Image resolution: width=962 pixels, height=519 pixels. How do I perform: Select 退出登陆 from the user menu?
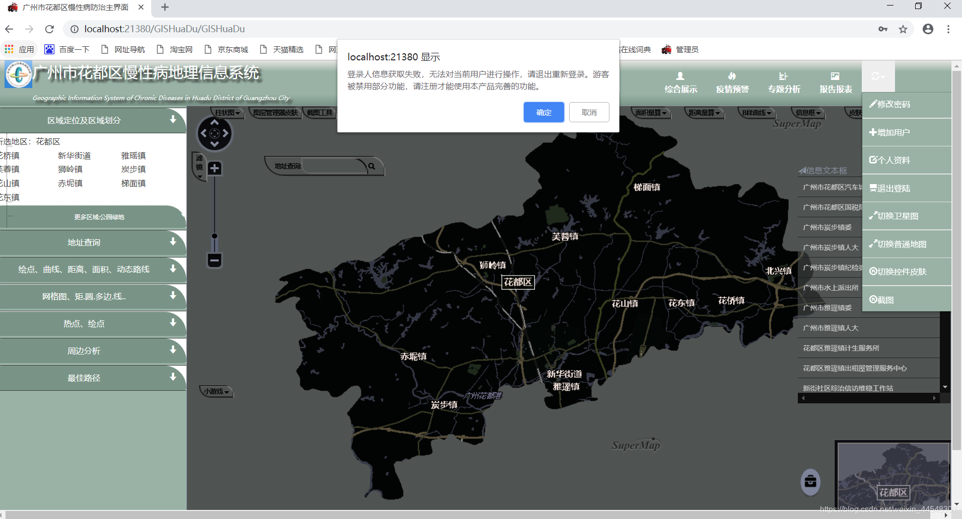[907, 189]
